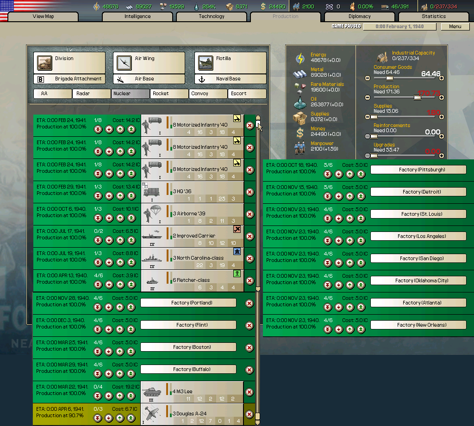Click the AA production button
474x426 pixels.
coord(53,93)
